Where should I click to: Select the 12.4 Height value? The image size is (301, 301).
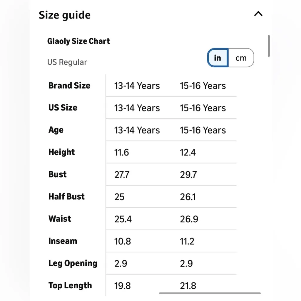[188, 153]
